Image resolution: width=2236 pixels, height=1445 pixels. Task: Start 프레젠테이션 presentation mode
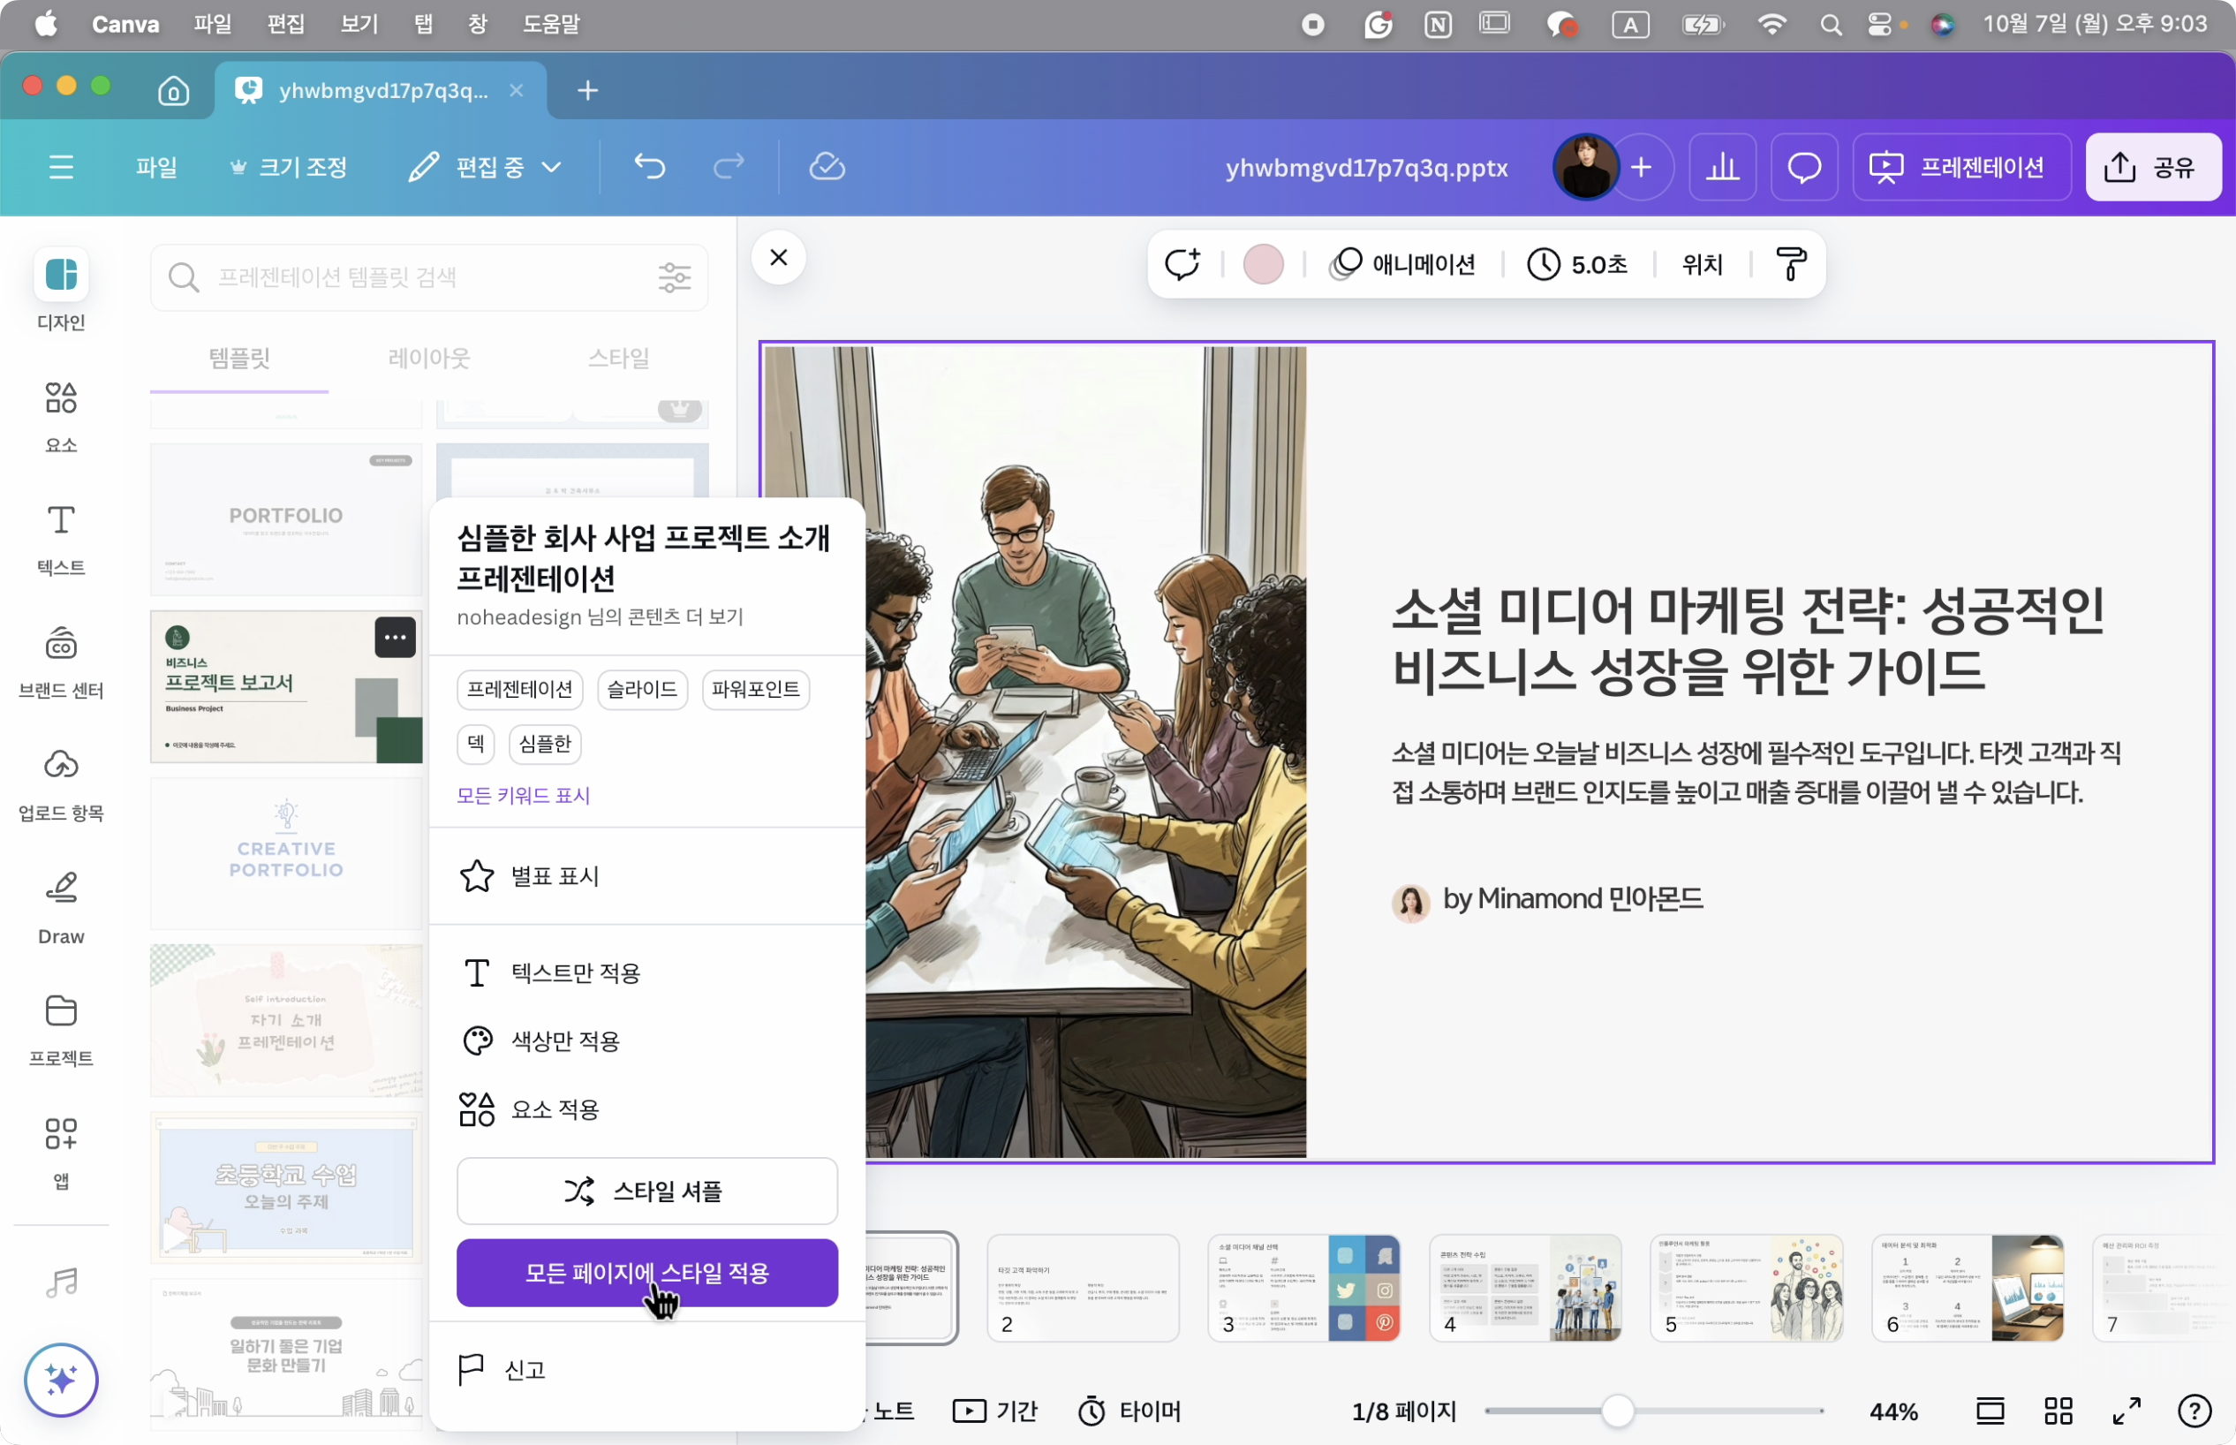[x=1961, y=167]
